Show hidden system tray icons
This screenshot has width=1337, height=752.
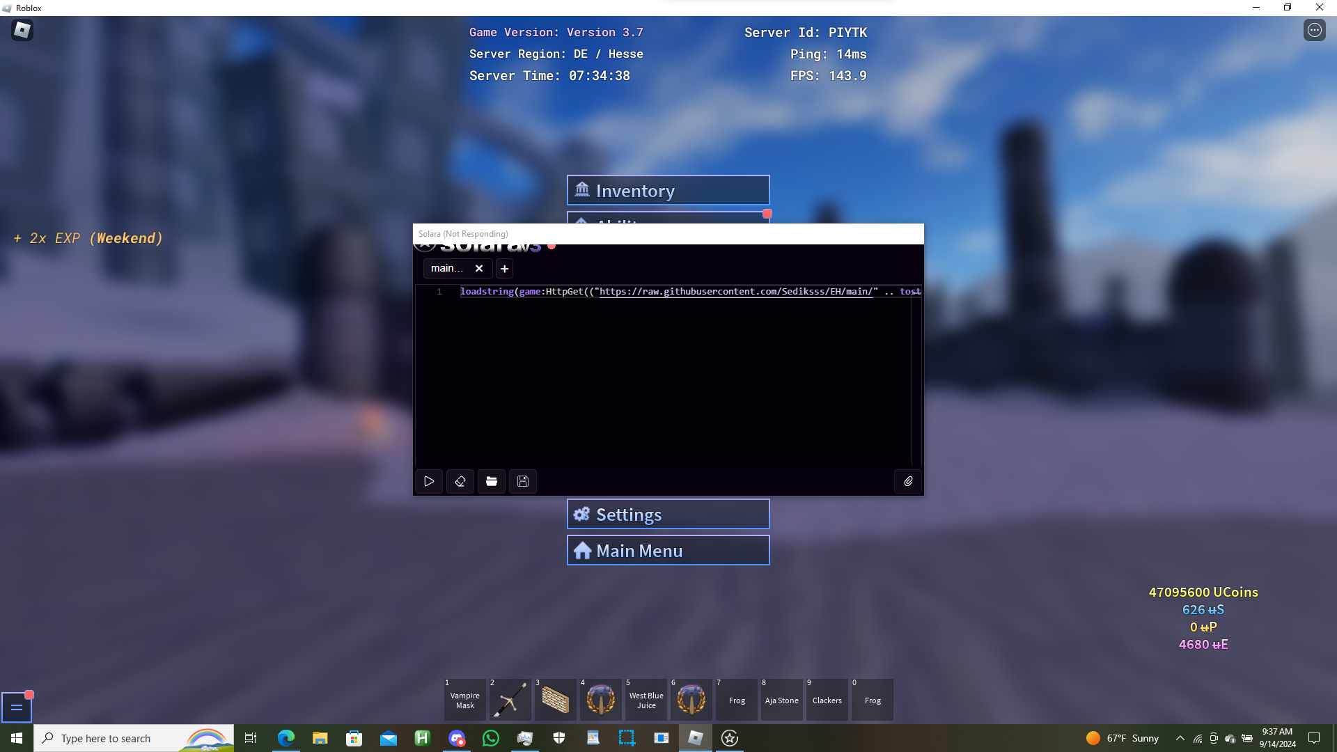pyautogui.click(x=1180, y=738)
